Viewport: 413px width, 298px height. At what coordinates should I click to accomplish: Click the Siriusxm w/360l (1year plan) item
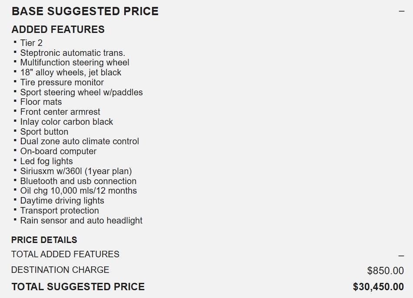pyautogui.click(x=76, y=171)
